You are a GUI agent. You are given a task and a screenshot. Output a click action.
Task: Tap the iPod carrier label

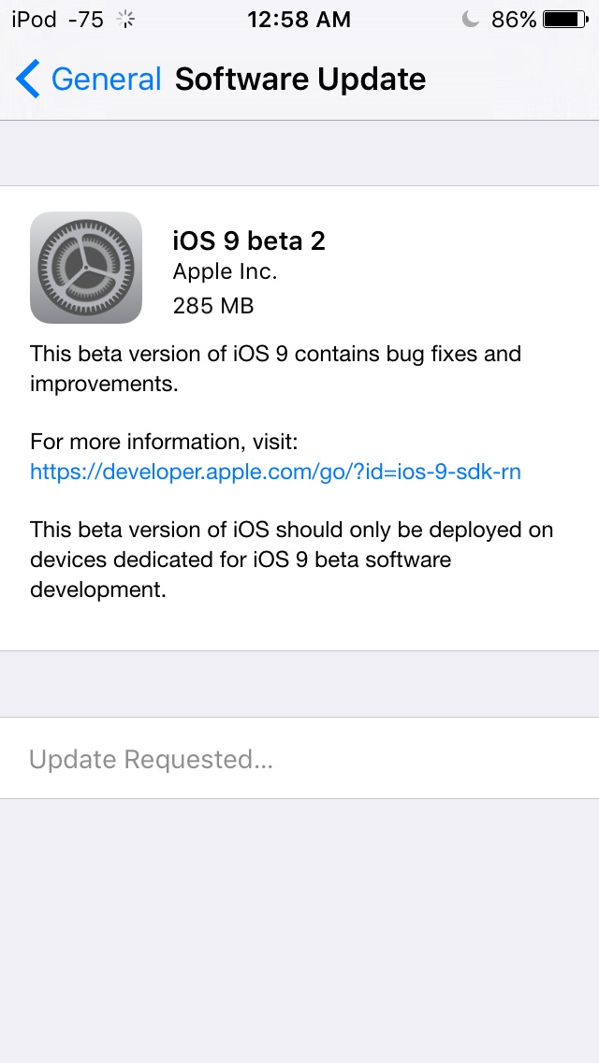click(34, 20)
